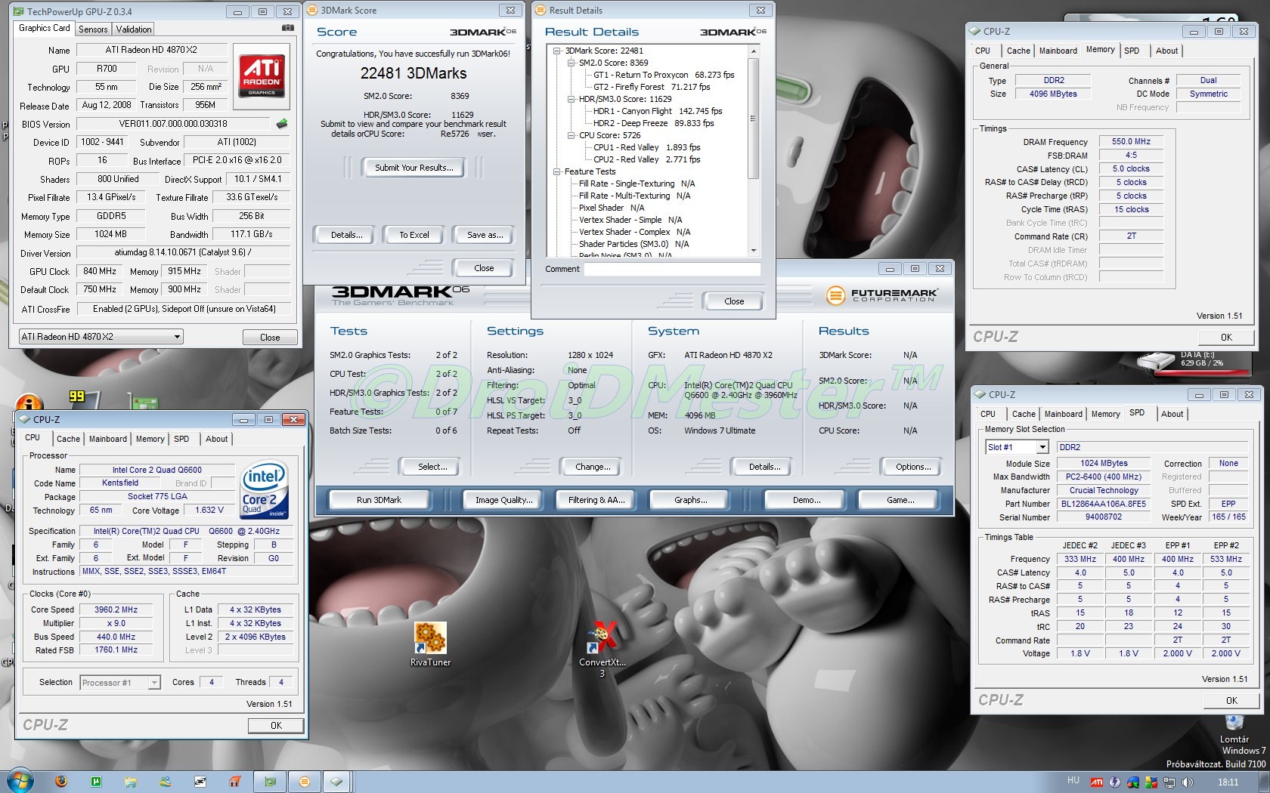
Task: Click Details... button in 3DMark Score window
Action: [x=346, y=235]
